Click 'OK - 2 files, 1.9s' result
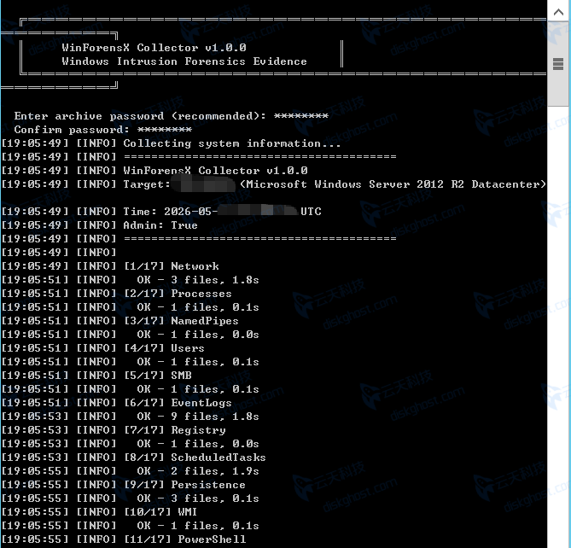The image size is (571, 548). click(x=198, y=471)
